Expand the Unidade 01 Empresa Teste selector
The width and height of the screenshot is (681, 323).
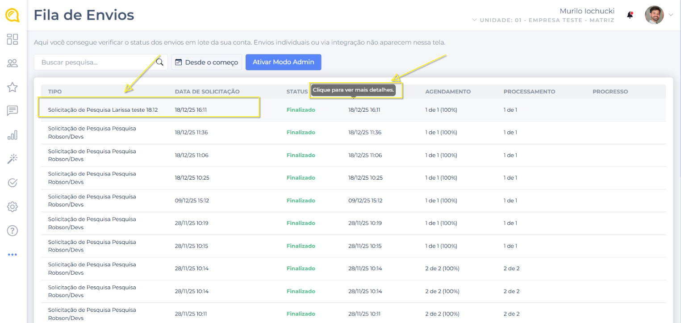tap(543, 21)
